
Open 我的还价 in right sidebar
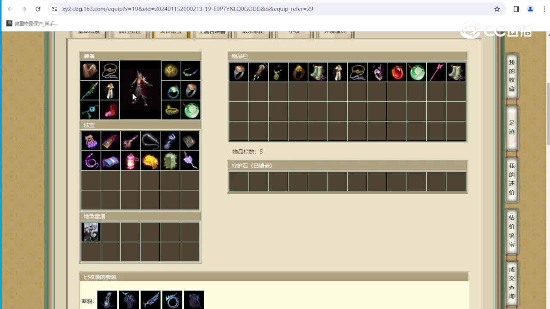point(511,179)
